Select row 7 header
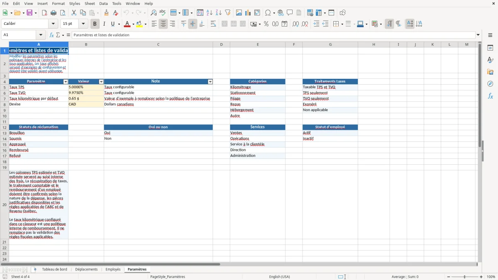 click(x=5, y=99)
